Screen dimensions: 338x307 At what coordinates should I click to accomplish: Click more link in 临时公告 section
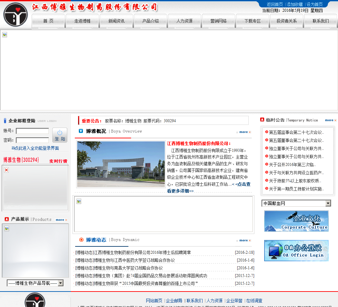(331, 120)
